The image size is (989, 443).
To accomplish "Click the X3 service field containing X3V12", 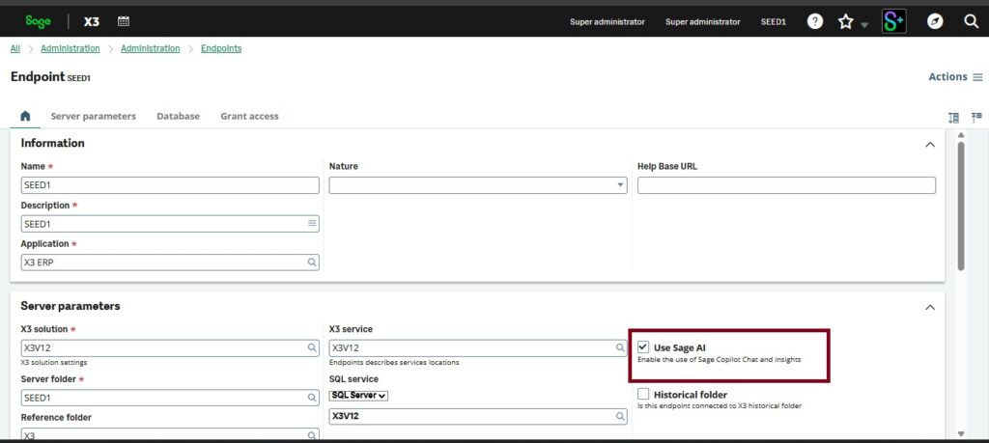I will click(x=478, y=347).
